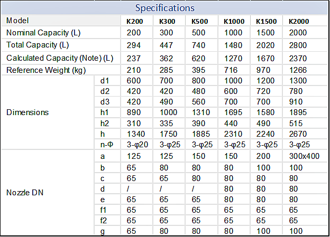Select the Nominal Capacity (L) row label
330x237 pixels.
pyautogui.click(x=43, y=33)
